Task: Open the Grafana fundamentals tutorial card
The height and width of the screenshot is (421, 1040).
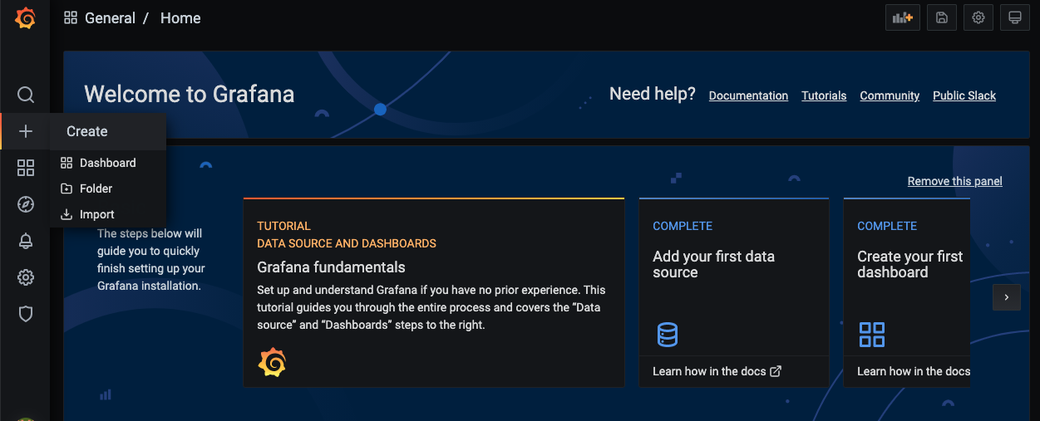Action: tap(433, 292)
